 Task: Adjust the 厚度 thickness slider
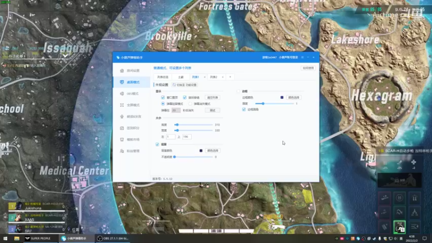274,104
